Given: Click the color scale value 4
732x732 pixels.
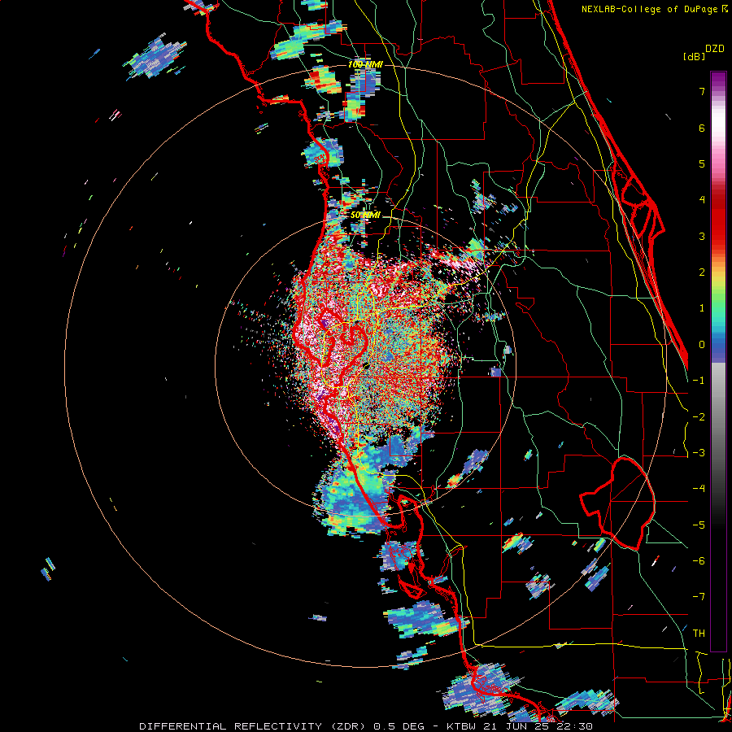Looking at the screenshot, I should (x=702, y=200).
